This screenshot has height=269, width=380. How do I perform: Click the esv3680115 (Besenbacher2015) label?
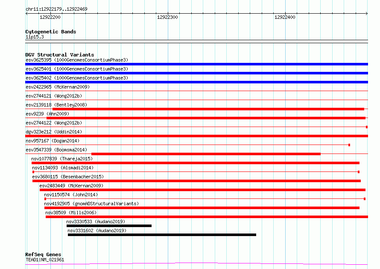pyautogui.click(x=68, y=177)
